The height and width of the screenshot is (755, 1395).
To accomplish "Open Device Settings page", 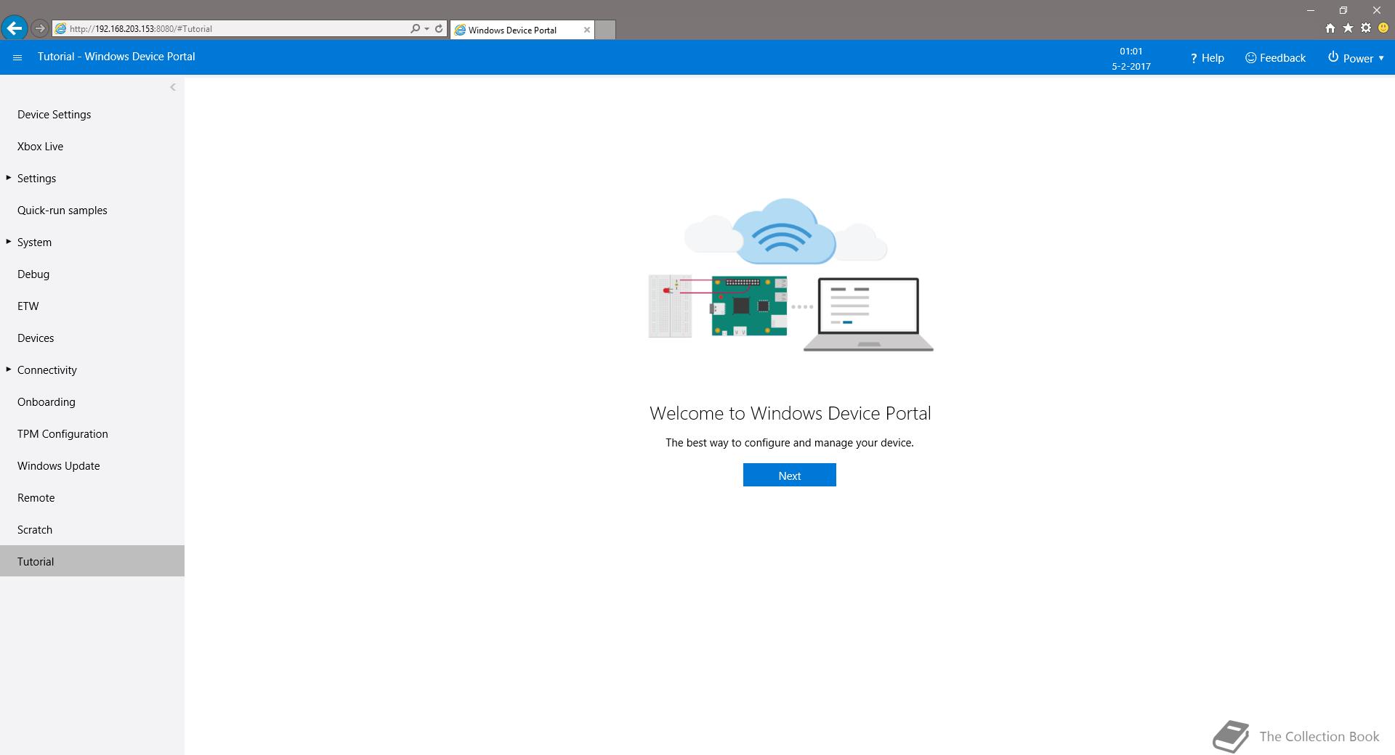I will pyautogui.click(x=92, y=115).
